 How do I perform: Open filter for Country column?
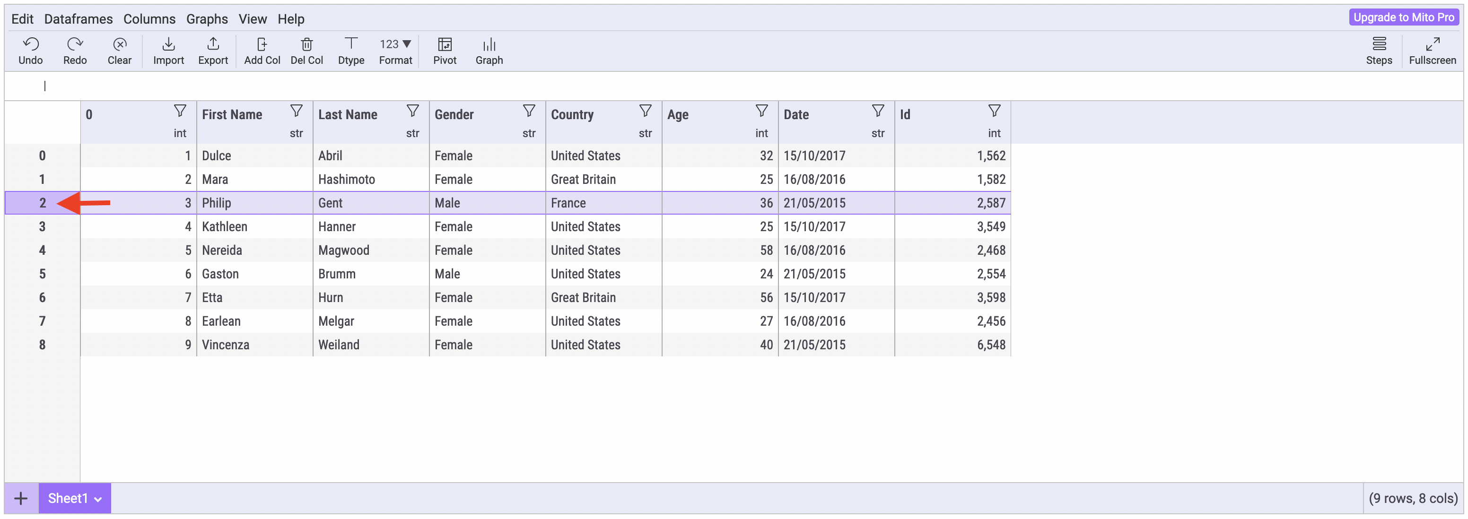coord(645,111)
